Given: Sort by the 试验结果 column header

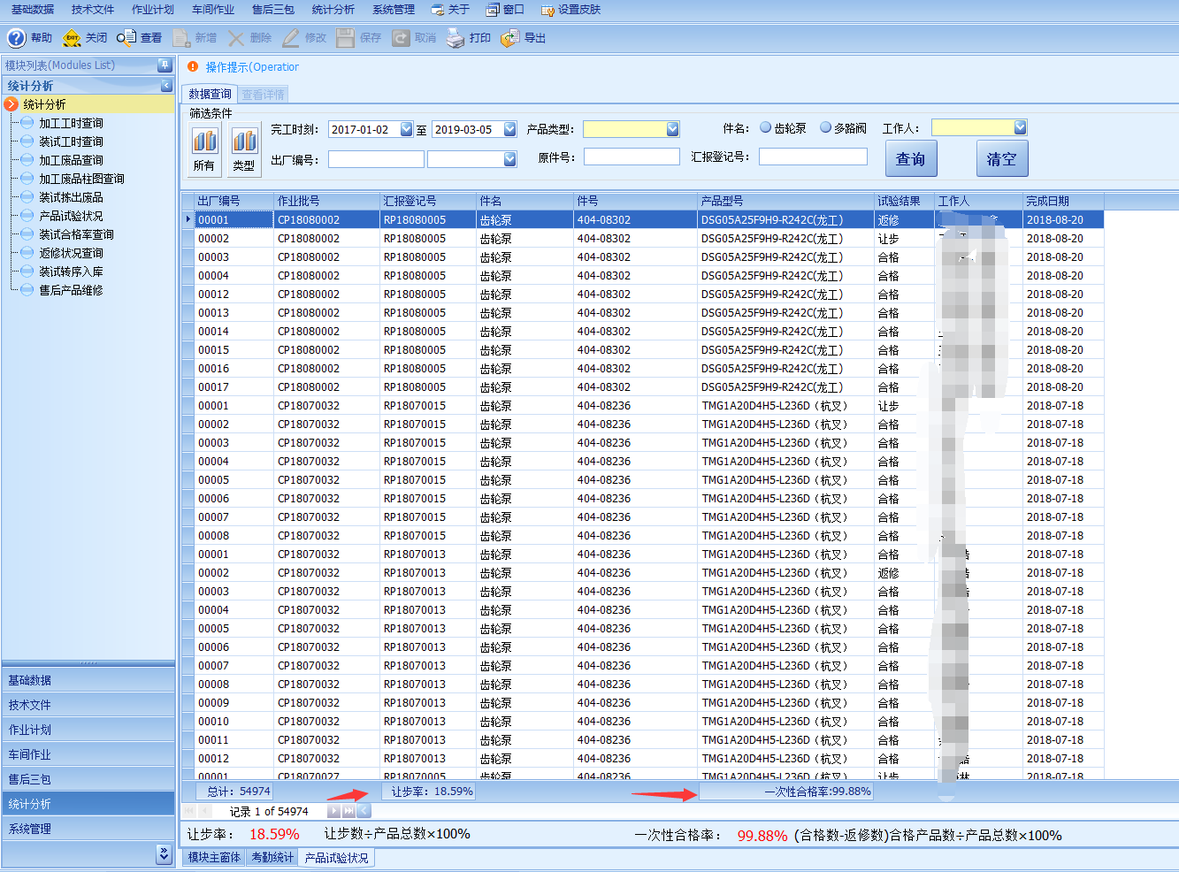Looking at the screenshot, I should click(904, 201).
